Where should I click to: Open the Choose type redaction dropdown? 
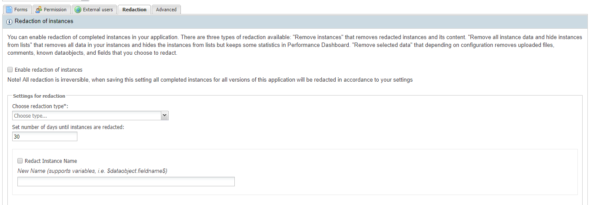click(x=87, y=116)
